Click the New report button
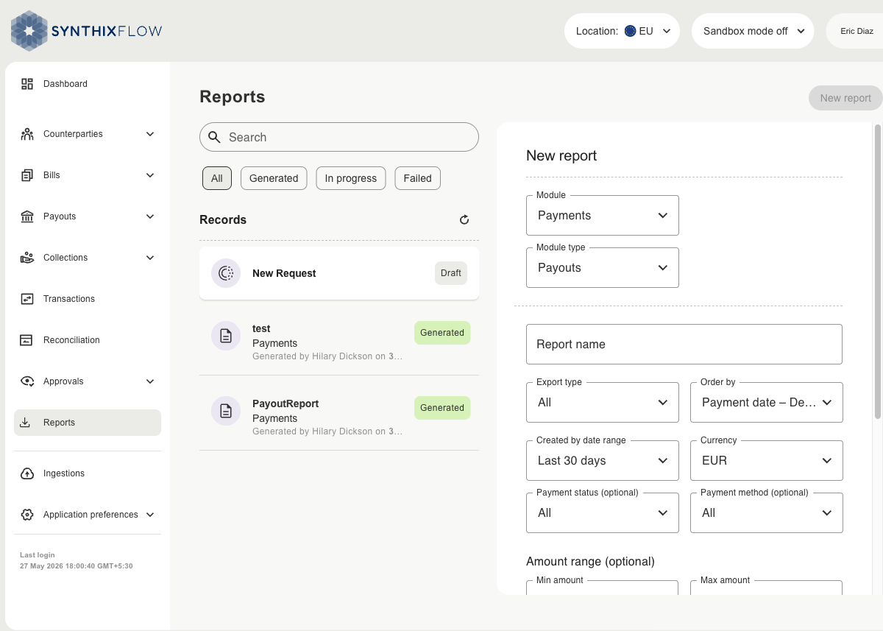Viewport: 883px width, 631px height. (x=845, y=98)
